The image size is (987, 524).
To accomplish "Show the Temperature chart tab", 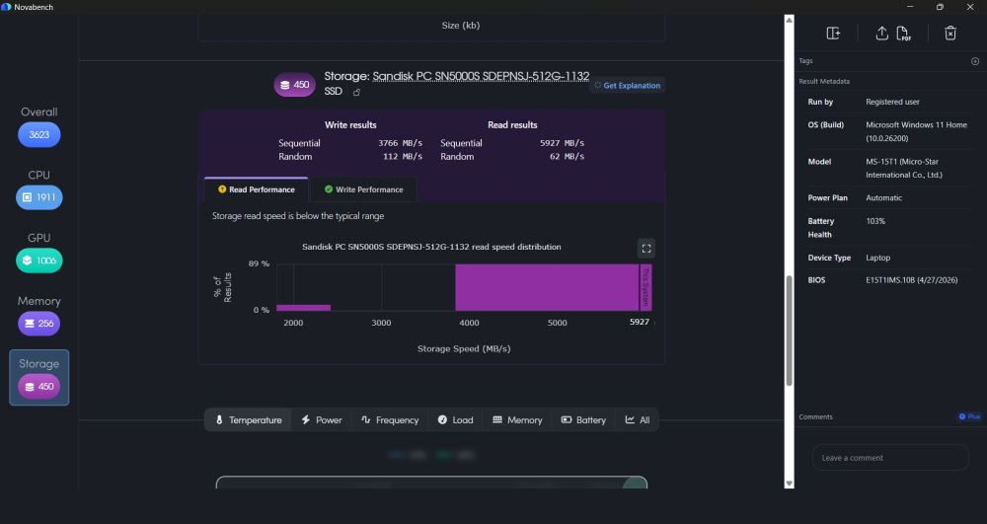I will click(249, 419).
